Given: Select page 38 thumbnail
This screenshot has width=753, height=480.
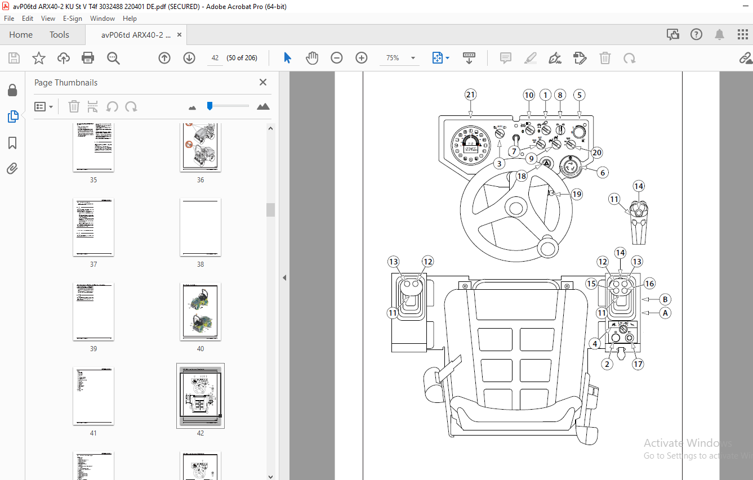Looking at the screenshot, I should pyautogui.click(x=200, y=227).
